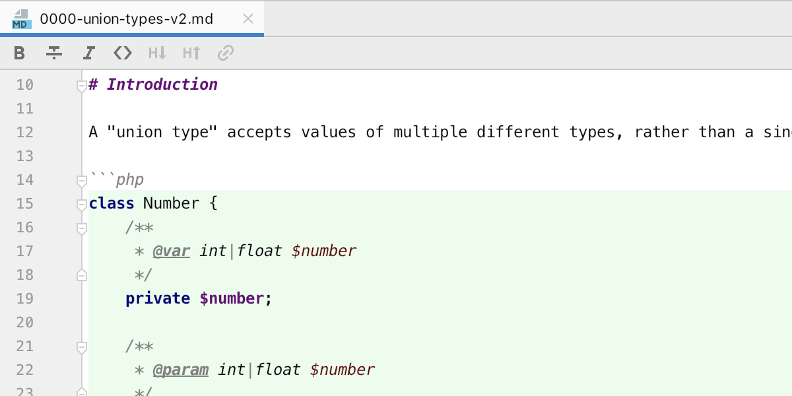Click the increase header level icon
Image resolution: width=792 pixels, height=396 pixels.
191,53
